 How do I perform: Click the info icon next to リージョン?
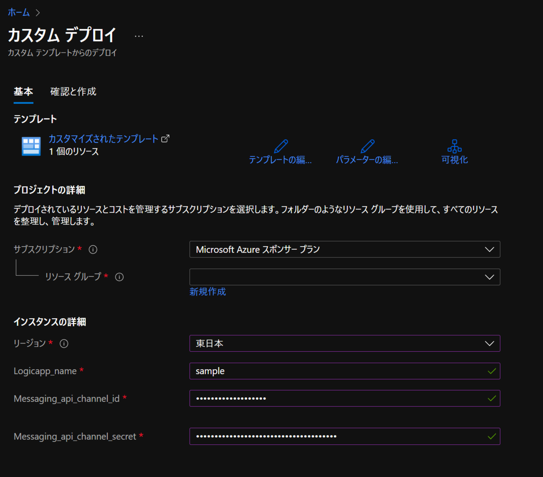point(64,343)
